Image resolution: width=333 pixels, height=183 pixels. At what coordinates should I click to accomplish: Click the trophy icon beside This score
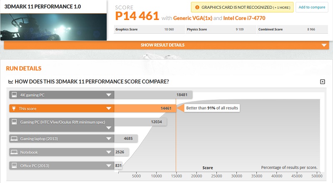point(15,109)
